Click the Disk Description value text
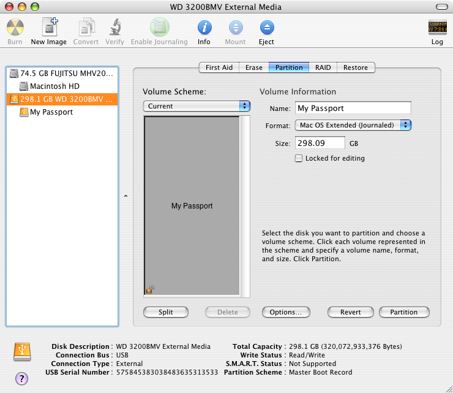The width and height of the screenshot is (453, 393). (x=163, y=346)
